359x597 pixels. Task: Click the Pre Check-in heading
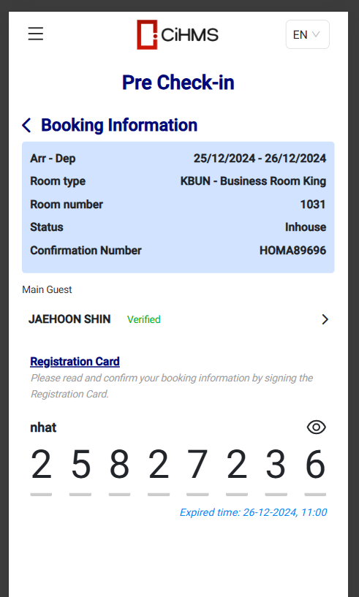[x=178, y=83]
